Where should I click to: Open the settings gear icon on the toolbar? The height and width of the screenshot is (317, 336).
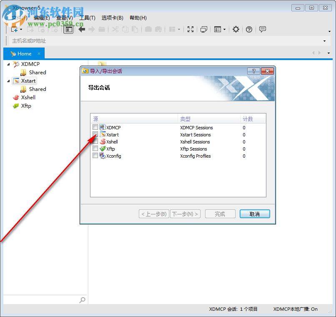point(236,29)
